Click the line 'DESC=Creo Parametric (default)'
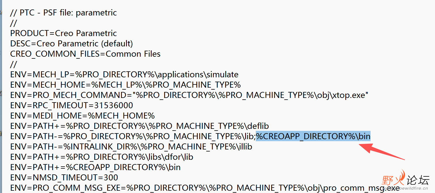Image resolution: width=435 pixels, height=193 pixels. pos(71,44)
